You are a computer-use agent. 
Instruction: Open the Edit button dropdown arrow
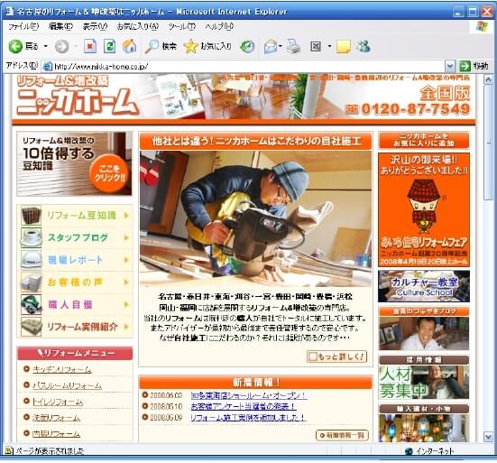tap(329, 47)
